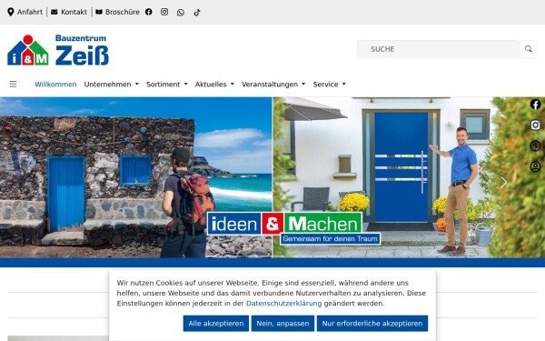Open the Facebook icon in top bar
The height and width of the screenshot is (341, 545).
pos(149,12)
